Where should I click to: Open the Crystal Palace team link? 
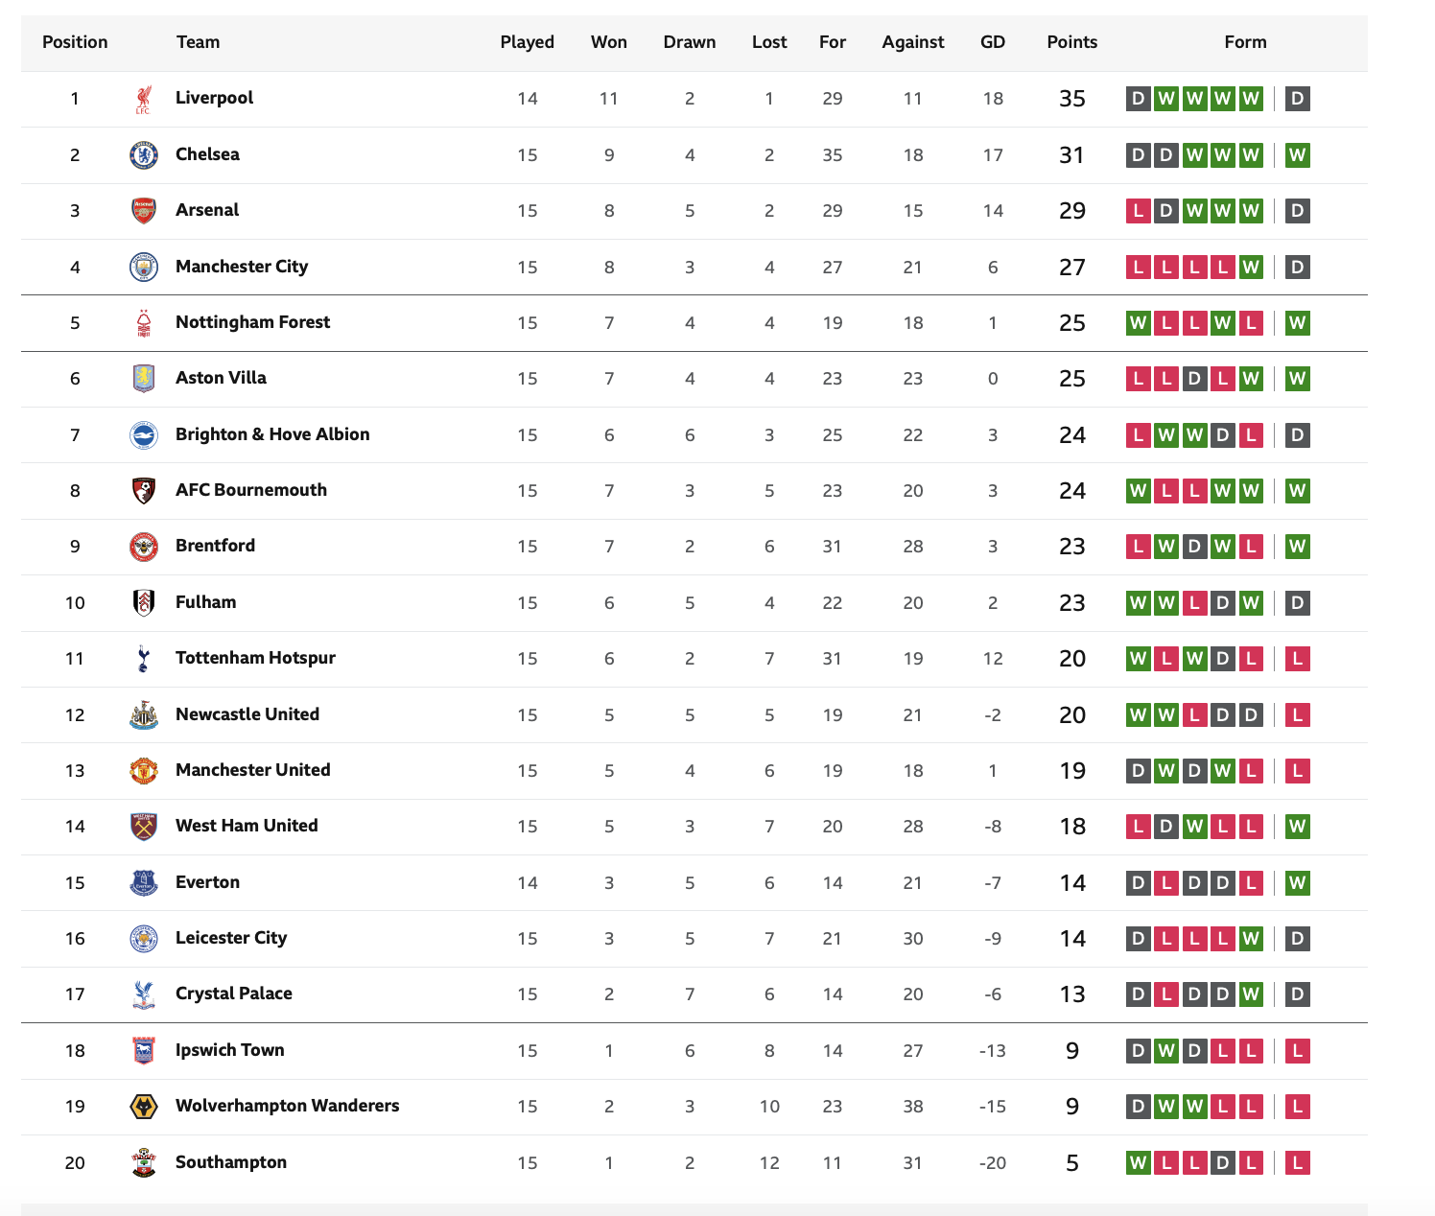click(x=234, y=994)
